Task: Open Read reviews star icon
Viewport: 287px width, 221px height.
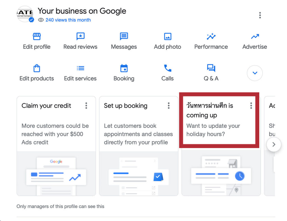Action: (x=80, y=36)
